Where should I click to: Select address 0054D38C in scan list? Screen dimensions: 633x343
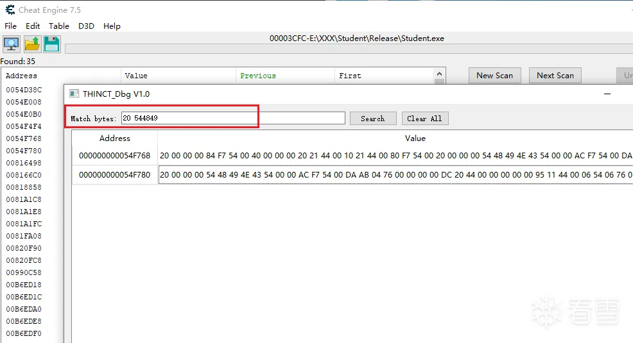pyautogui.click(x=24, y=90)
